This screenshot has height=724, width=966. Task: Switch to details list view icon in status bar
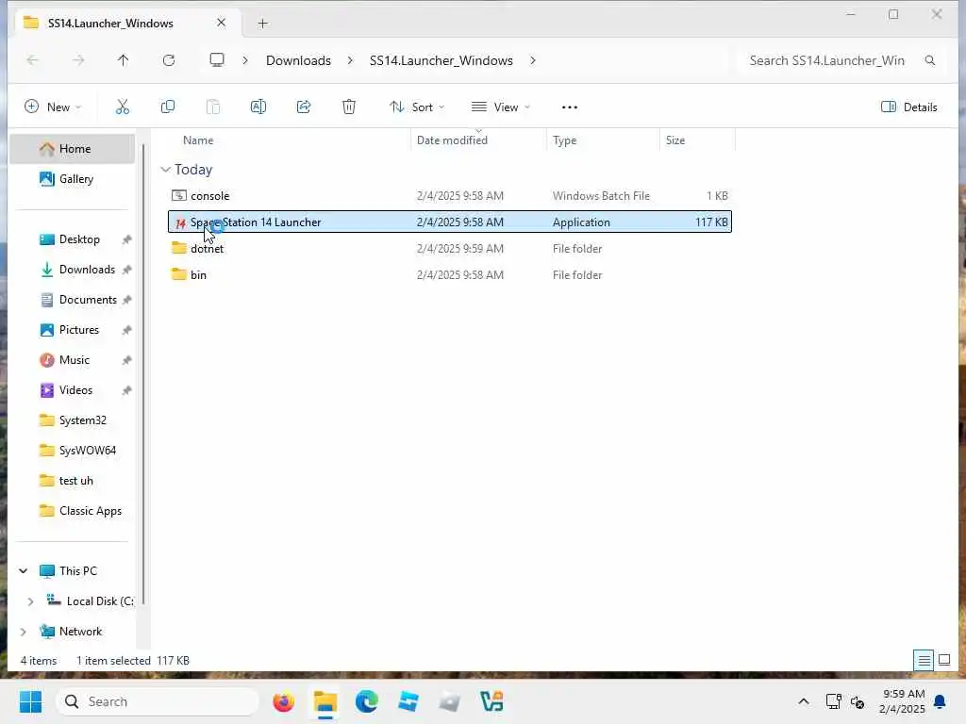(924, 661)
